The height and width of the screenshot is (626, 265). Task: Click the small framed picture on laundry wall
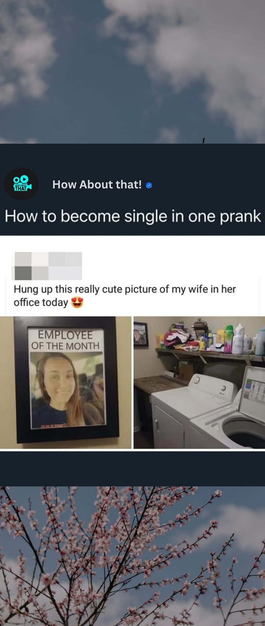tap(141, 334)
